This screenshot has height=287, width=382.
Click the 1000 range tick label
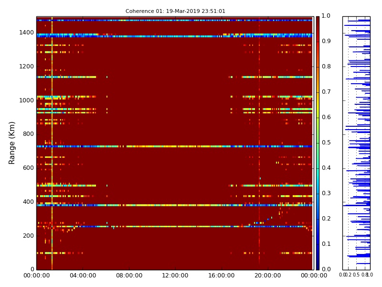[27, 100]
